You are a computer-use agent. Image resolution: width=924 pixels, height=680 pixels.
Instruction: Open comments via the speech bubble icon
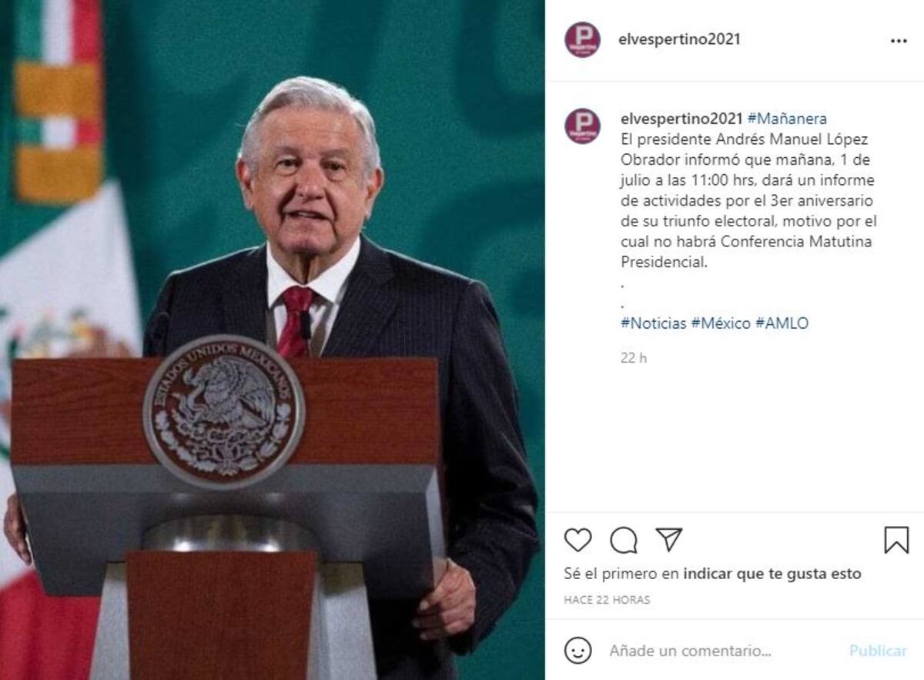tap(624, 540)
